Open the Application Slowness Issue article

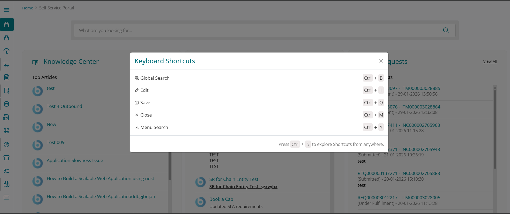75,160
